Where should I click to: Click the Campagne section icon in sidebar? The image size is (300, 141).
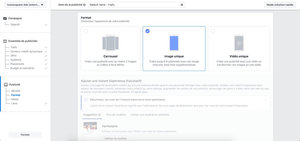pos(5,18)
